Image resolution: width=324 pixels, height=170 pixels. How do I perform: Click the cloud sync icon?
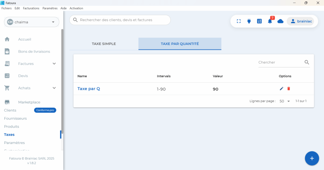tap(280, 21)
